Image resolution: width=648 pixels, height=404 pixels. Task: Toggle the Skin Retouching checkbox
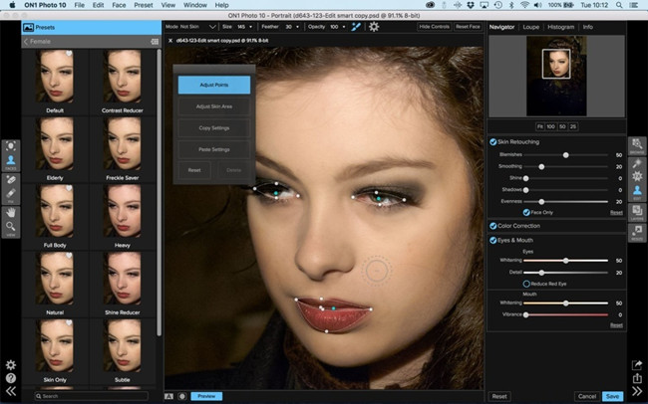[492, 142]
